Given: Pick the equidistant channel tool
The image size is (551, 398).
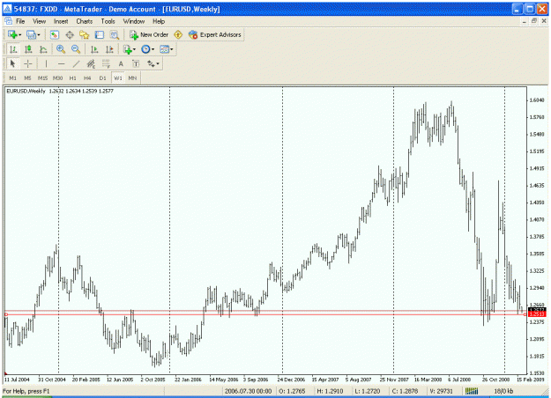Looking at the screenshot, I should [x=91, y=64].
